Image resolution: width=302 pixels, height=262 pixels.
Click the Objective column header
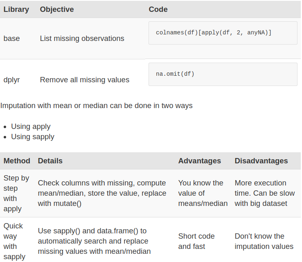tap(57, 9)
